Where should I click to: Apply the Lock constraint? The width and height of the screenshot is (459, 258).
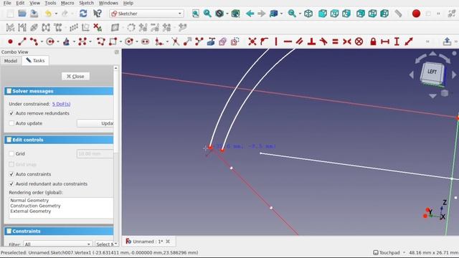373,42
